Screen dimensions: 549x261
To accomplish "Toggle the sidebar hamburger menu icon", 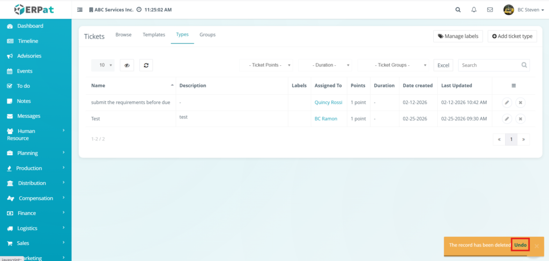I will pyautogui.click(x=80, y=10).
